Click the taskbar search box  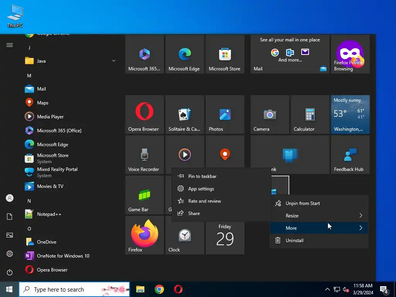click(74, 289)
